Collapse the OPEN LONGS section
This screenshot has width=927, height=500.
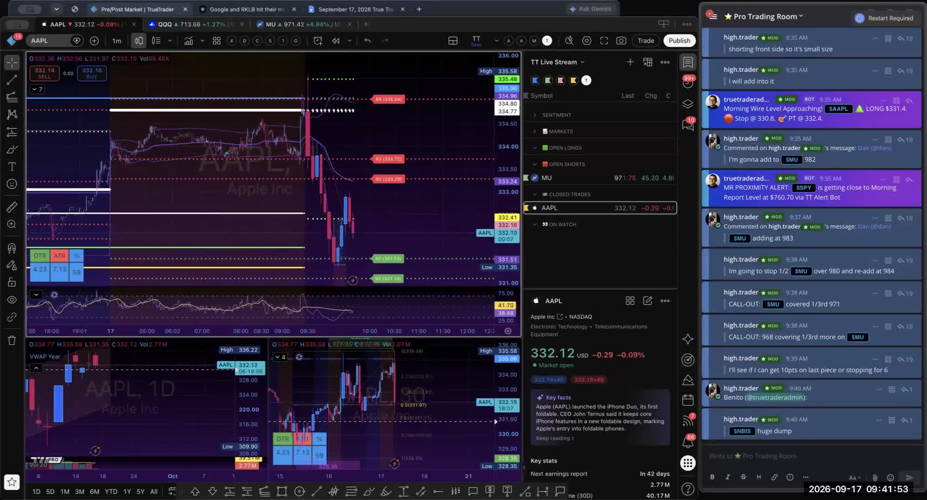[x=534, y=148]
